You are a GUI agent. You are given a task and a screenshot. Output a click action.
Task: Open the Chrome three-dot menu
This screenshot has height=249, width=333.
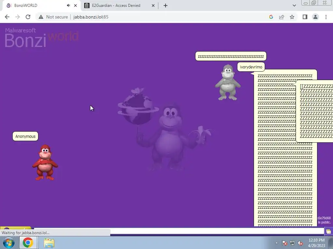326,17
